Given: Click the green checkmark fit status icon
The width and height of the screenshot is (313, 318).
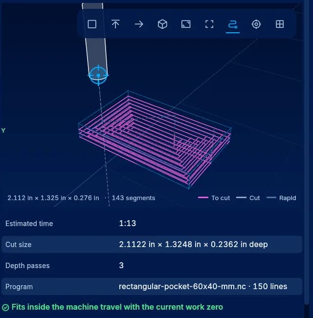Looking at the screenshot, I should point(5,307).
